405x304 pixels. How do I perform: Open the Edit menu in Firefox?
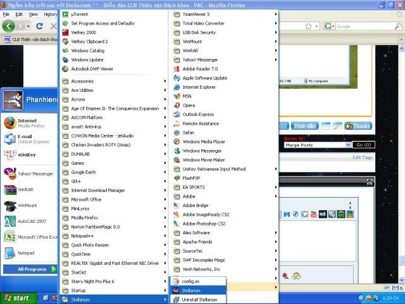click(x=19, y=14)
